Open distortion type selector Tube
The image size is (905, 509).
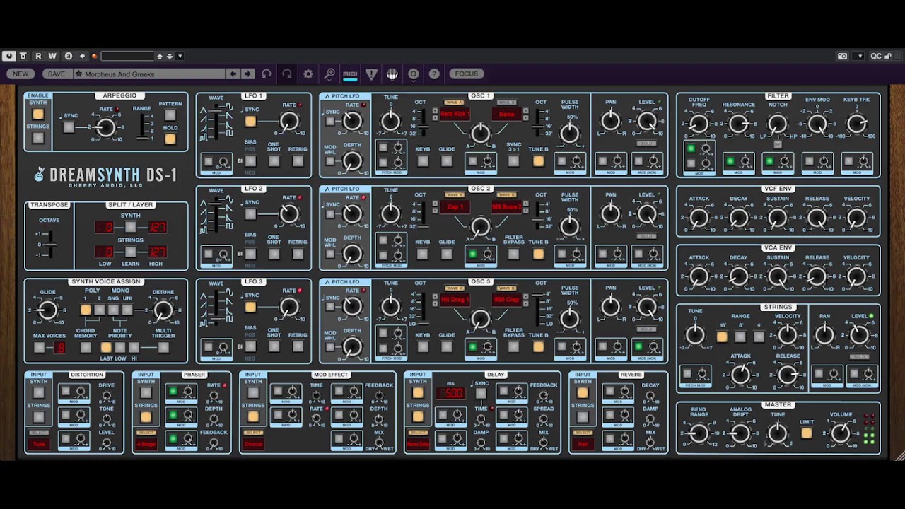coord(39,444)
